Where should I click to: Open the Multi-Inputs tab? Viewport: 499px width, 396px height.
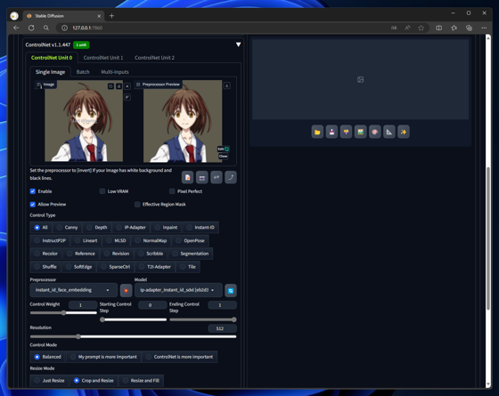pyautogui.click(x=115, y=72)
